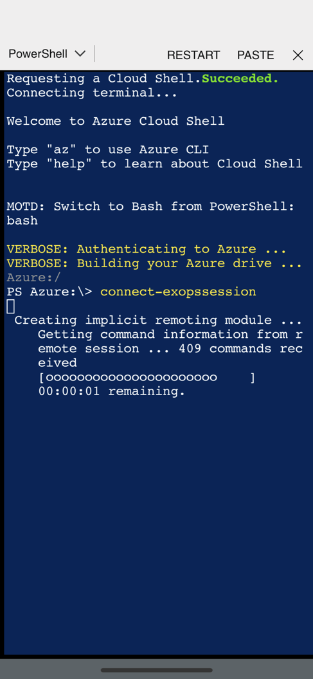Screen dimensions: 313x679
Task: Tap the home indicator bar at bottom
Action: coord(157,671)
